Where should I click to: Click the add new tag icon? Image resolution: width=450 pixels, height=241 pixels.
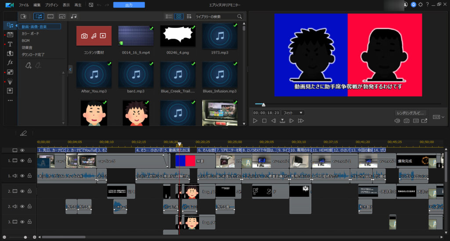click(29, 65)
